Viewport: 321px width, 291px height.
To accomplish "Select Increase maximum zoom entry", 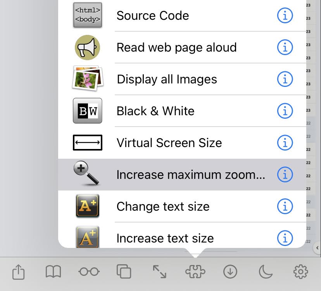I will (182, 174).
